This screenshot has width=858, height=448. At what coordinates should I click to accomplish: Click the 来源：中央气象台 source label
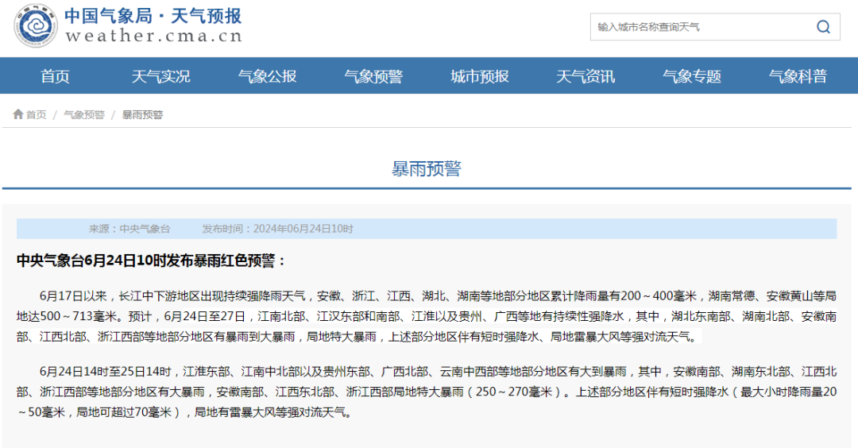pyautogui.click(x=129, y=229)
